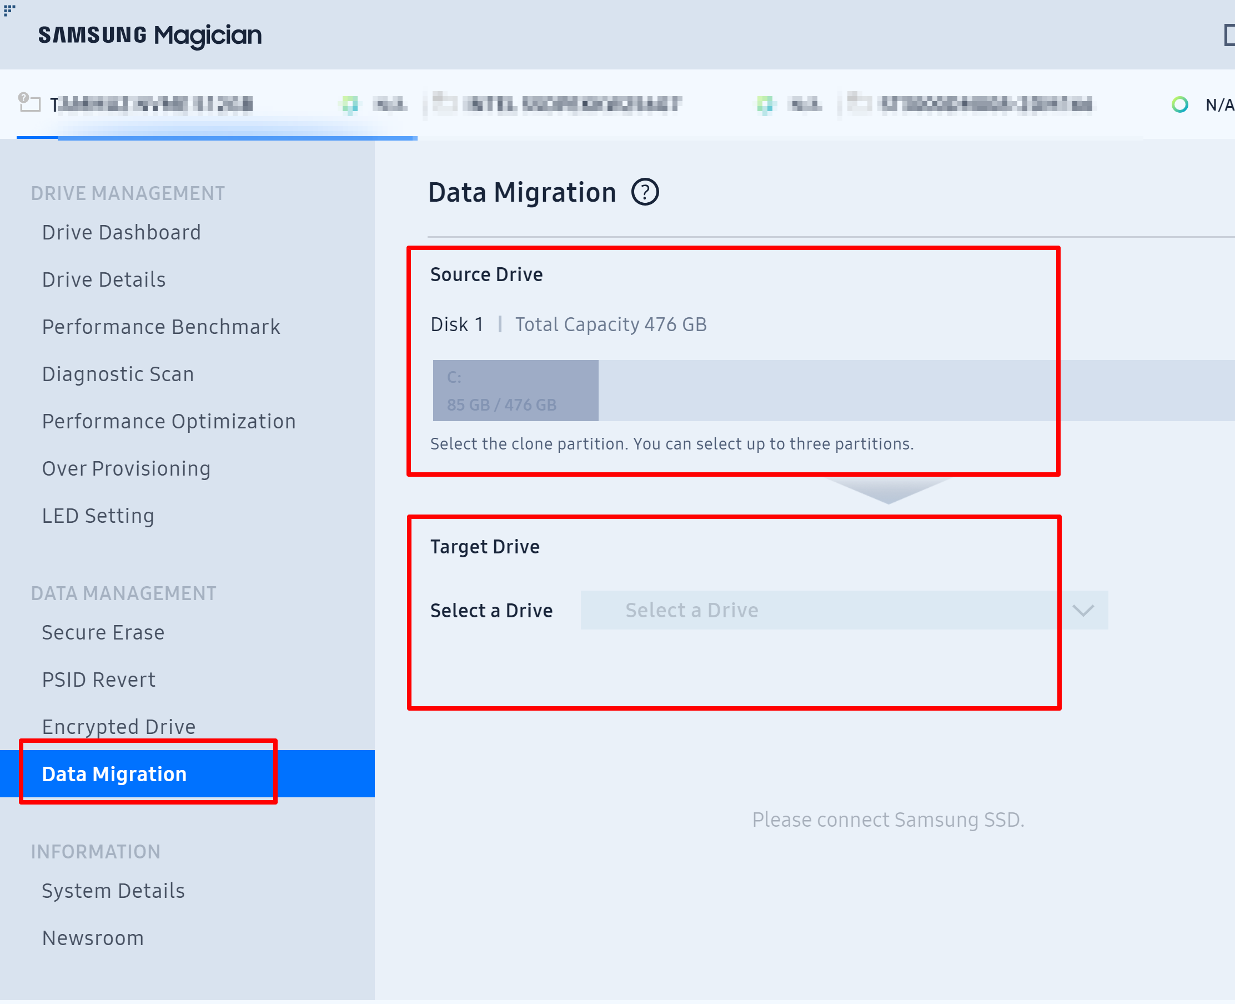Click the Data Migration help question-mark icon
The image size is (1235, 1004).
(644, 192)
